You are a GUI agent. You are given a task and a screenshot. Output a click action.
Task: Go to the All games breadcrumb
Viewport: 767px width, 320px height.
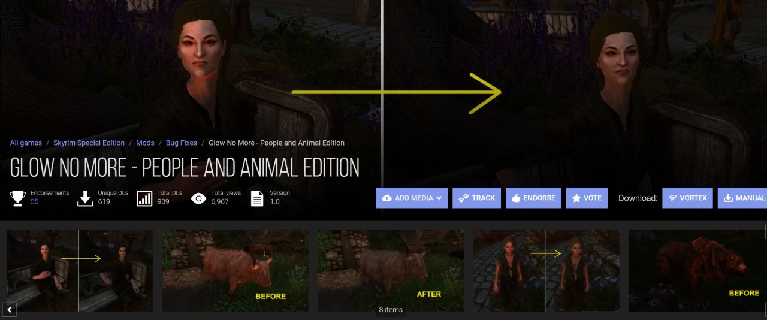26,143
